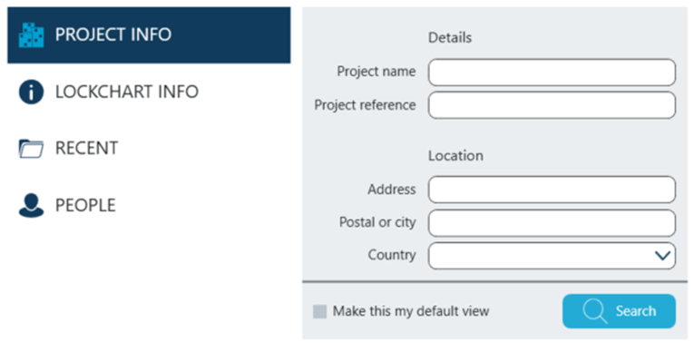Click the Country label text

pyautogui.click(x=392, y=255)
